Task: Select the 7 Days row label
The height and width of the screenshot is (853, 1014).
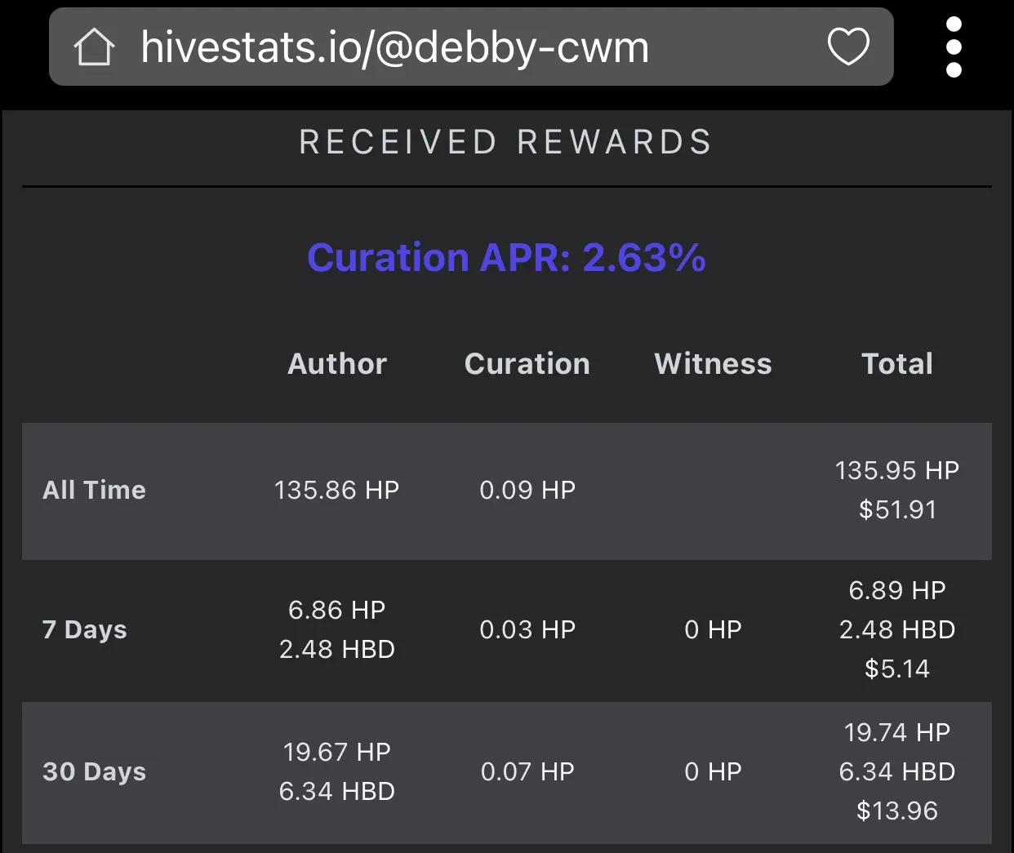Action: (85, 630)
